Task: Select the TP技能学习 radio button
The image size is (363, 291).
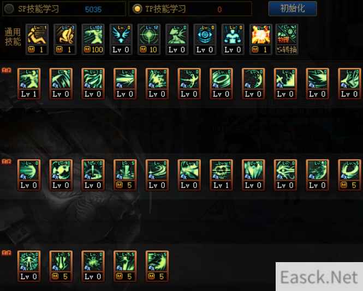Action: tap(137, 9)
